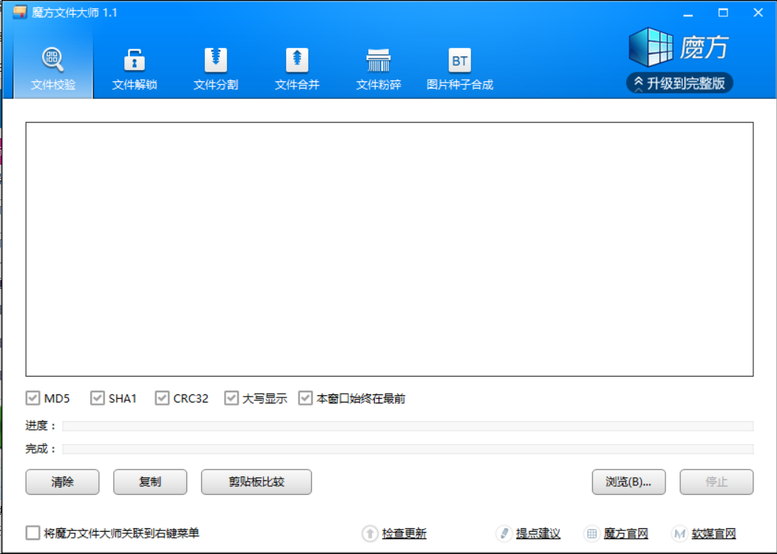Open the 文件解锁 file unlock tool
Image resolution: width=777 pixels, height=554 pixels.
pos(135,68)
